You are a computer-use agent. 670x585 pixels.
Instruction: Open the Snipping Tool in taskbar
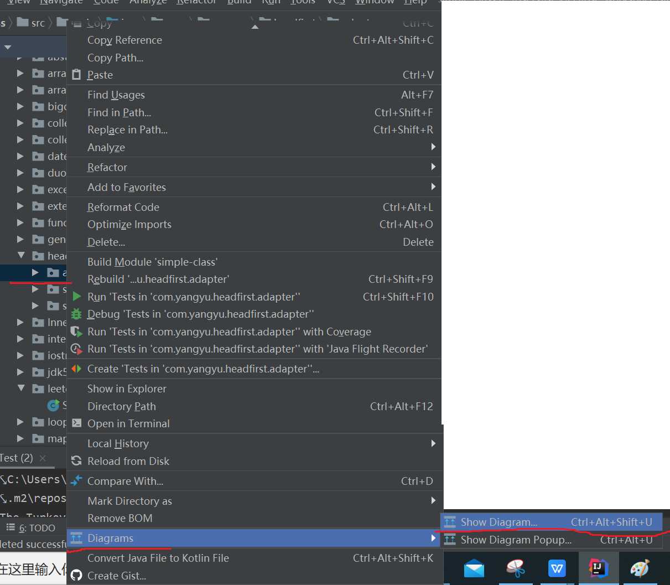[516, 568]
